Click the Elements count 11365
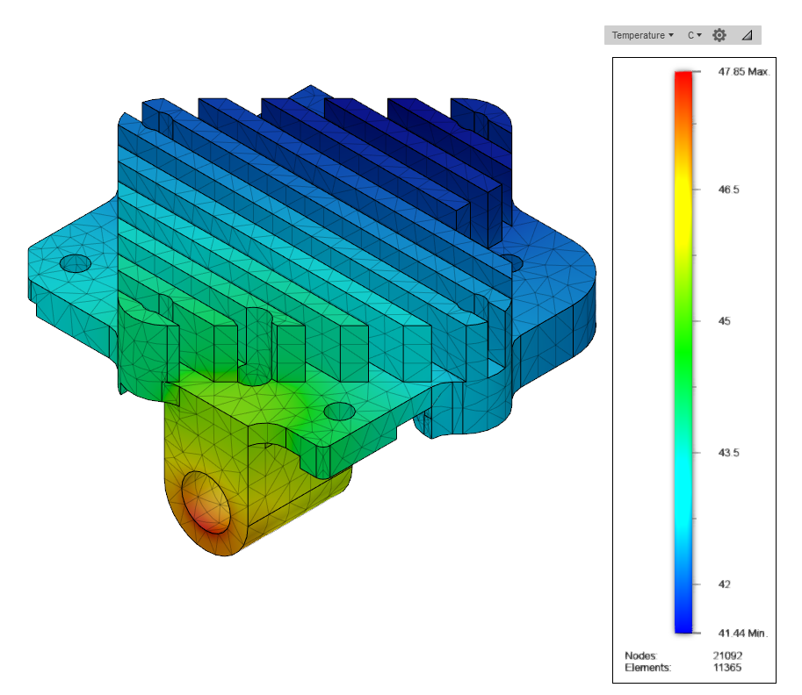 727,668
